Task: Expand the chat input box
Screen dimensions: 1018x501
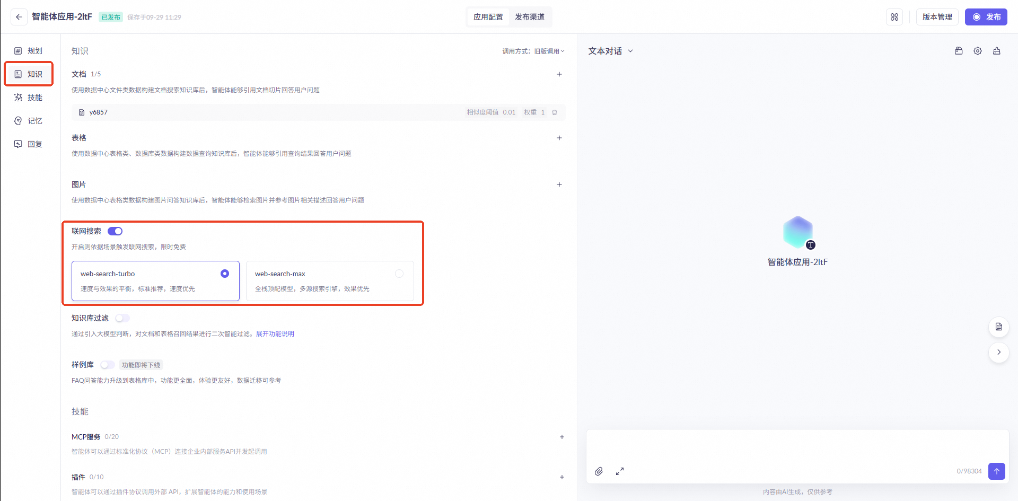Action: click(620, 471)
